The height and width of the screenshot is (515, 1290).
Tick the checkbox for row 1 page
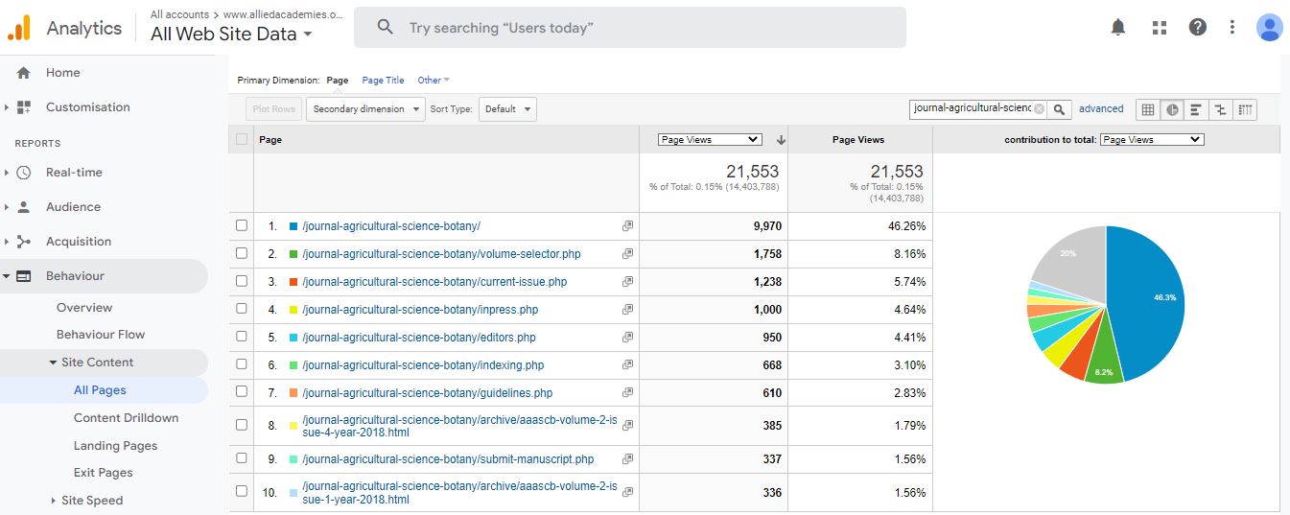[242, 225]
